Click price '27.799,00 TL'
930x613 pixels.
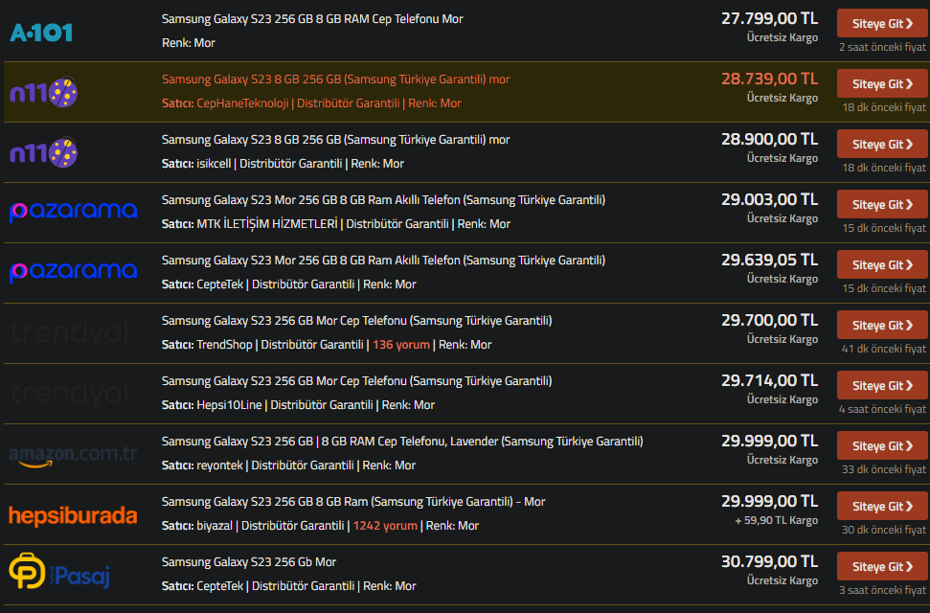click(769, 18)
